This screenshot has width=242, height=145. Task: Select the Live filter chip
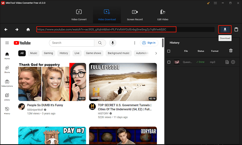(x=77, y=53)
